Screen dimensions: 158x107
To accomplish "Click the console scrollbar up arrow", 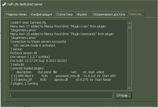I will [130, 23].
